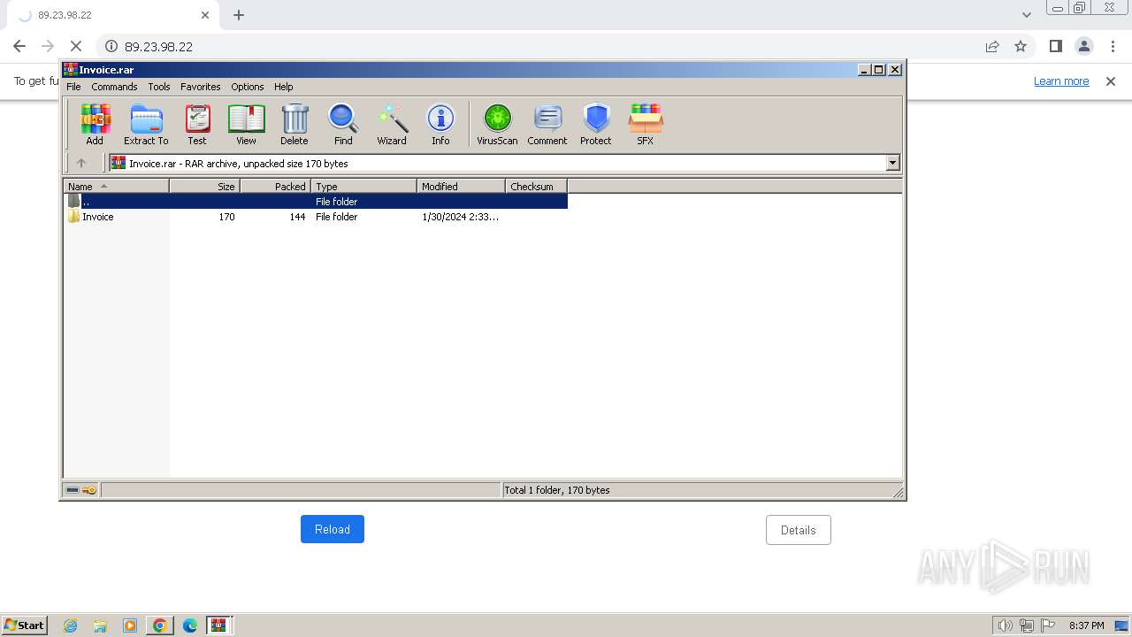Screen dimensions: 1132x637
Task: Launch the Wizard tool
Action: (392, 125)
